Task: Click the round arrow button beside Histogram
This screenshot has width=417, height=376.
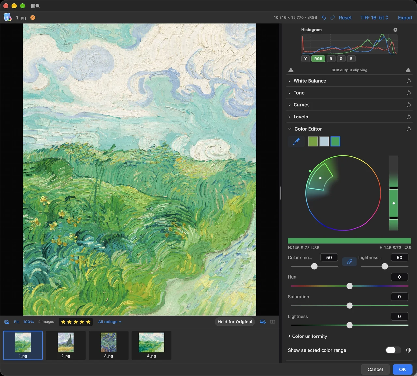Action: pos(395,30)
